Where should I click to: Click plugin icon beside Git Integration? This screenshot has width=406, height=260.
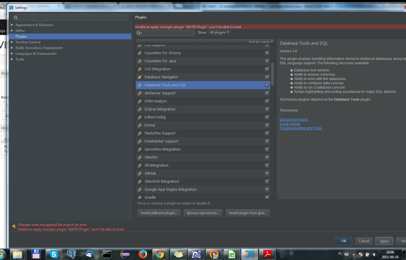[140, 165]
